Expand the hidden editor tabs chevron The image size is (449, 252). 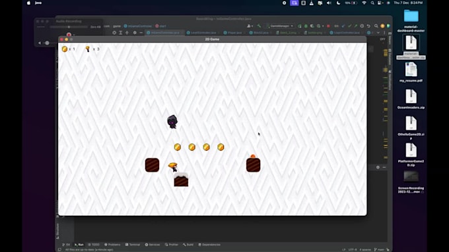378,33
